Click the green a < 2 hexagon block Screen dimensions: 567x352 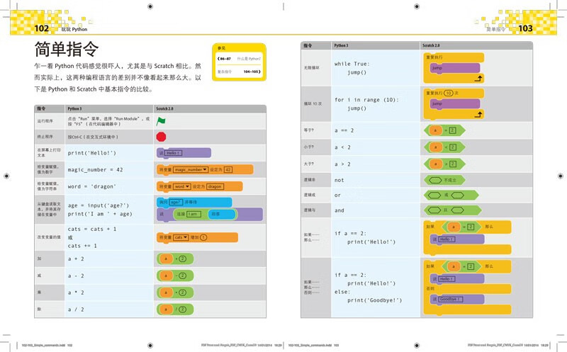click(444, 147)
